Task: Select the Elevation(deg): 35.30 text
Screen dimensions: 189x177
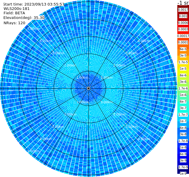Action: 24,18
